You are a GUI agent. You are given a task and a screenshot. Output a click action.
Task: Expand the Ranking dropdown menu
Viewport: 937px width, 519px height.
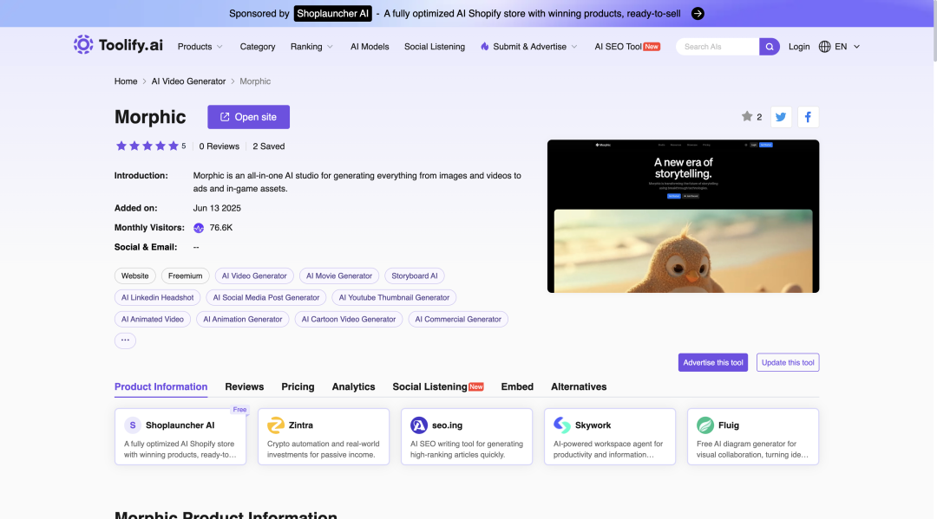point(311,47)
